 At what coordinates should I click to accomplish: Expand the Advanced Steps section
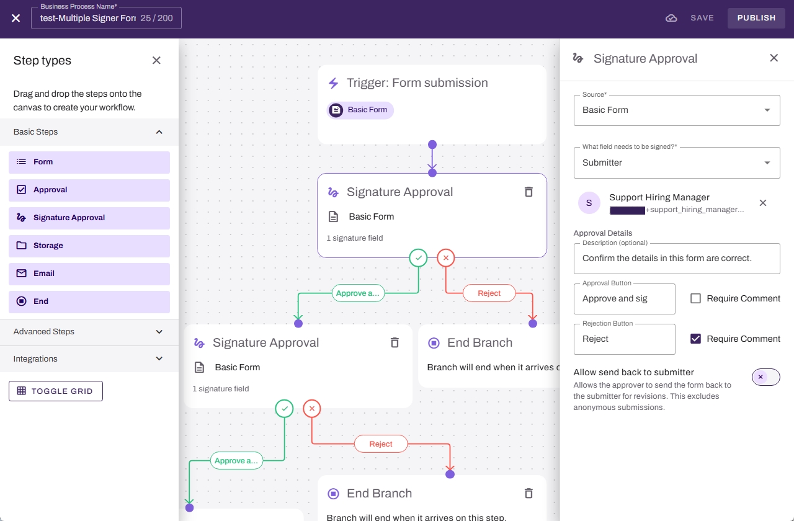[89, 332]
